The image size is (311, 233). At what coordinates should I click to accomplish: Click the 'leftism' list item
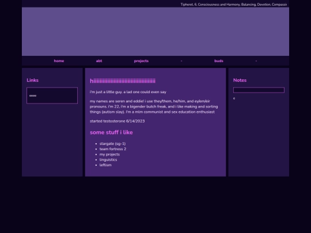(105, 165)
